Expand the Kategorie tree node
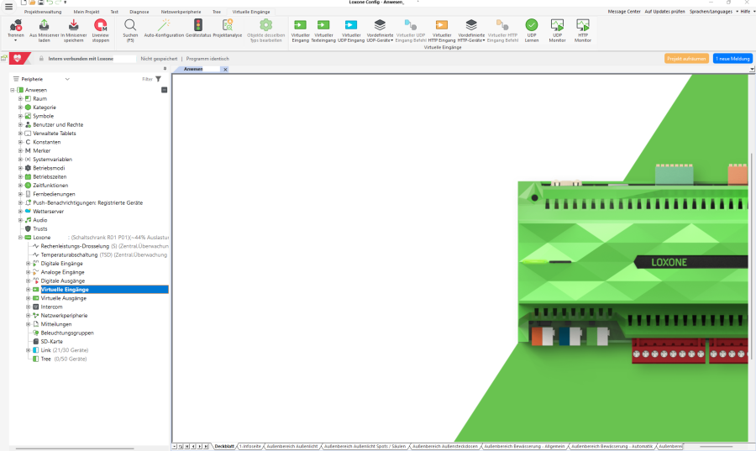756x451 pixels. click(20, 107)
